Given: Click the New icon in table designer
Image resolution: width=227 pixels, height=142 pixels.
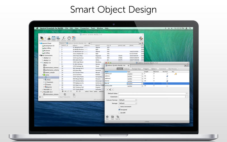Looking at the screenshot, I should pyautogui.click(x=107, y=117).
